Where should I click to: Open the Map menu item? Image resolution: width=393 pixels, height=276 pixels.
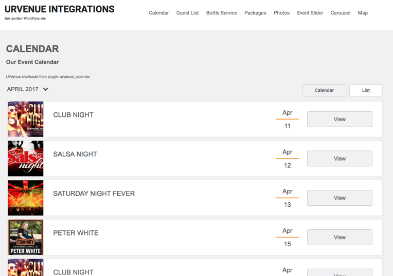coord(363,13)
